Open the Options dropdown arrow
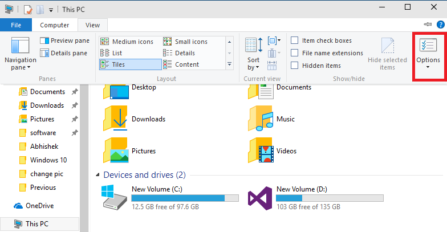The width and height of the screenshot is (447, 232). tap(428, 67)
